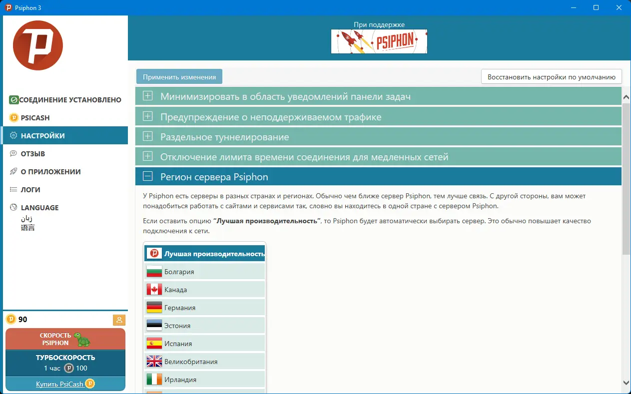Open the ОТЗЫВ tab
Screen dimensions: 631x394
point(65,154)
